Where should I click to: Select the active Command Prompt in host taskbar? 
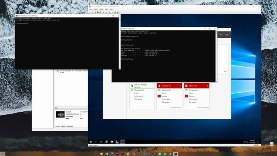point(176,154)
